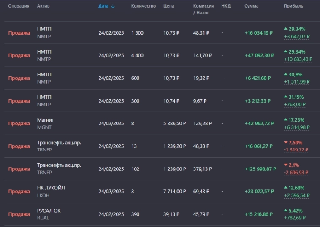Viewport: 320px width, 227px height.
Task: Open the profit detail +782,69 ₽
Action: pyautogui.click(x=295, y=218)
